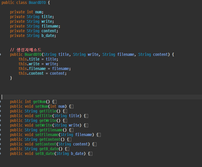Click the getTitle method name

click(48, 111)
